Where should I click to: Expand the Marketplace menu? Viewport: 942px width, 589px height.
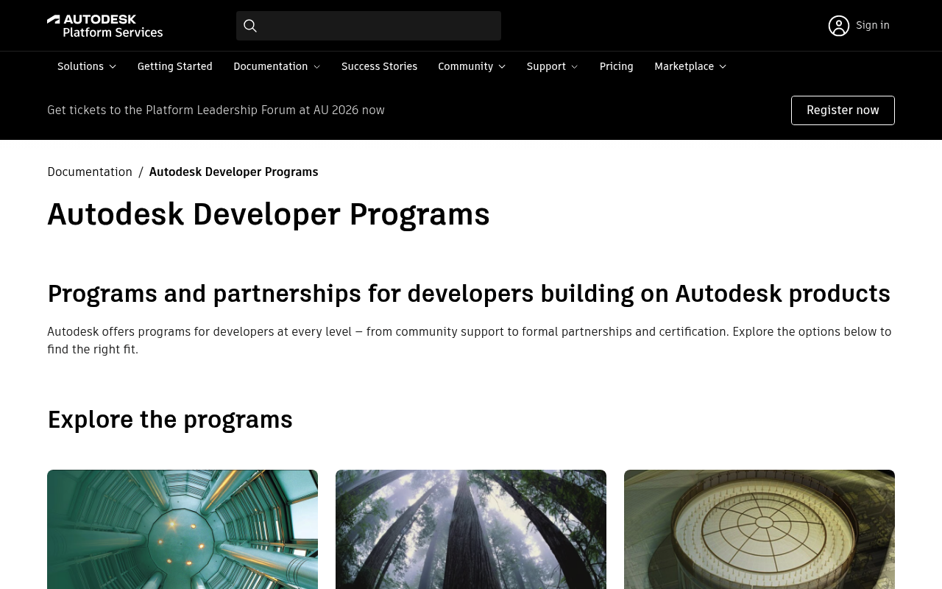690,66
